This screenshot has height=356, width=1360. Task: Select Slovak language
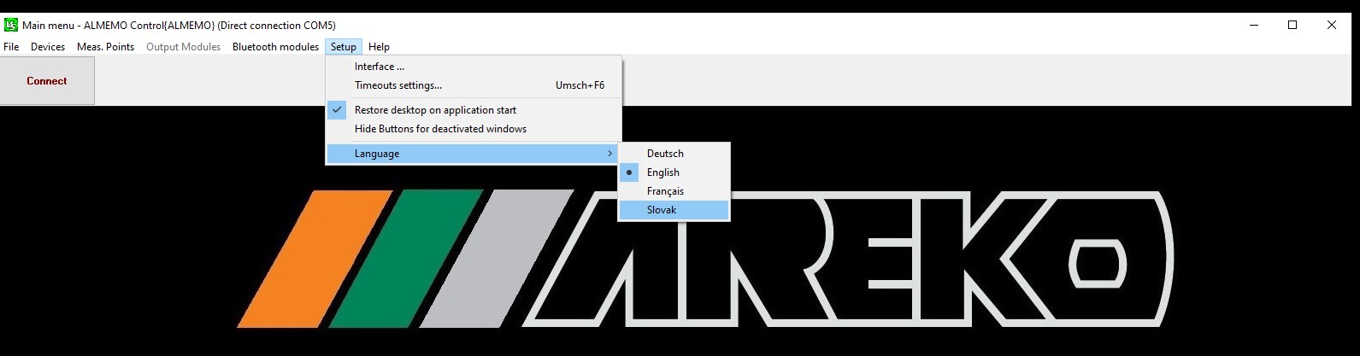674,210
